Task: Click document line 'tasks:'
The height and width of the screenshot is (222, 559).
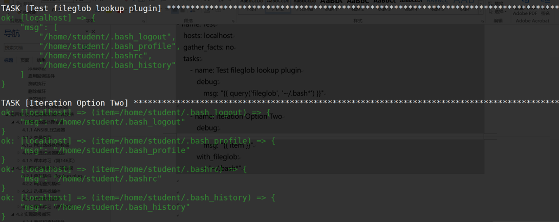Action: tap(192, 58)
